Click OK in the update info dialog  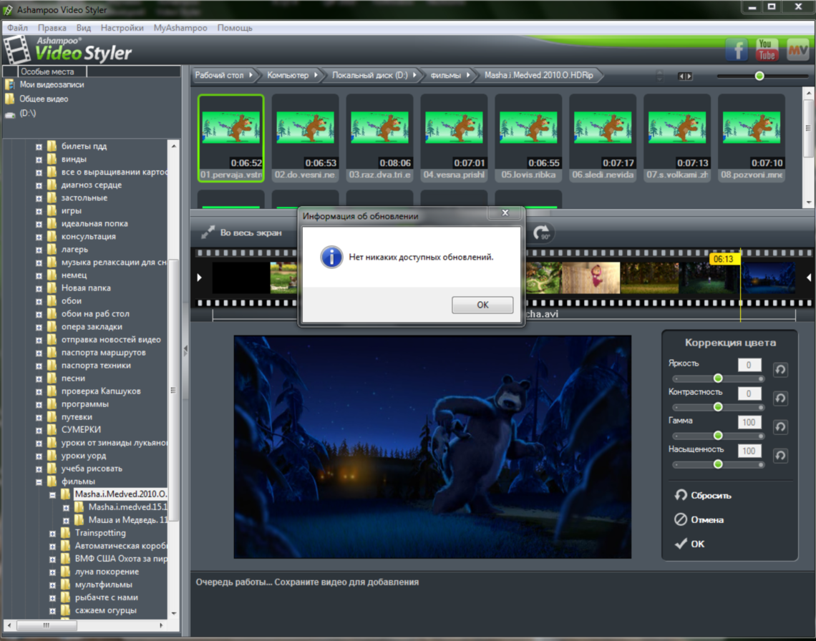(482, 305)
